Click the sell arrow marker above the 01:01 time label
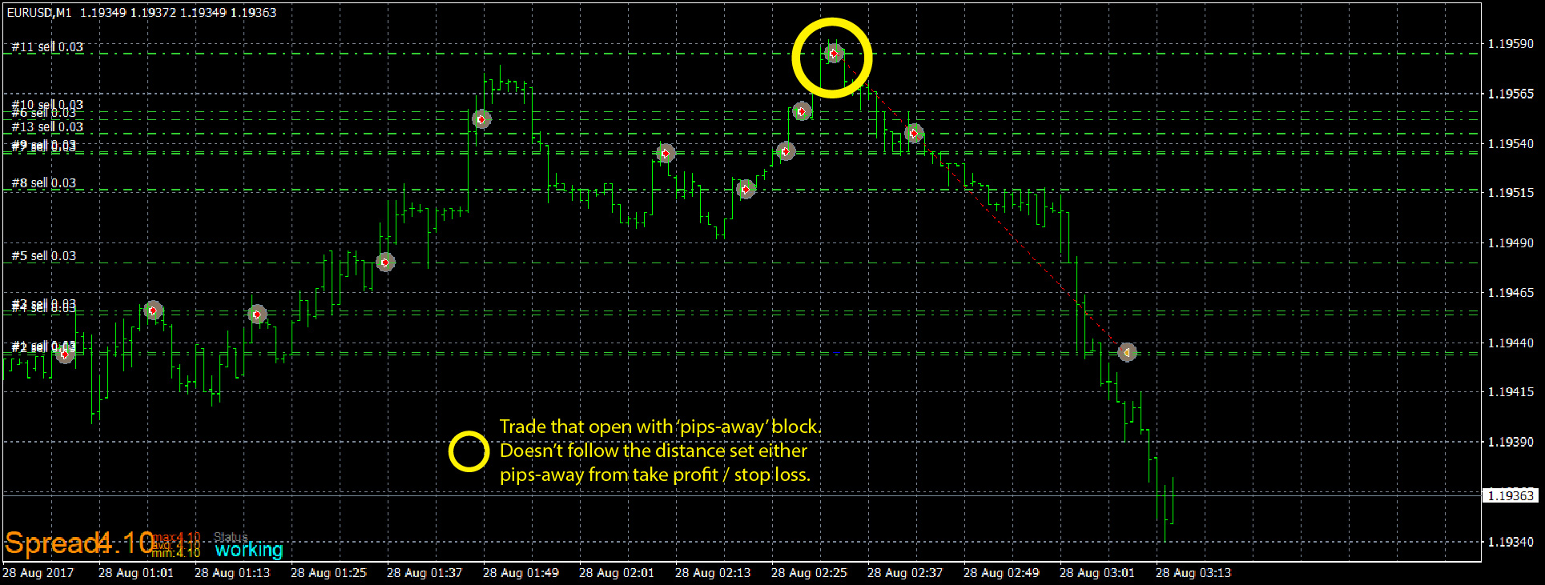Image resolution: width=1545 pixels, height=585 pixels. coord(153,310)
